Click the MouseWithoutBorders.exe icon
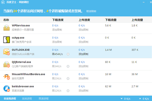 point(6,77)
